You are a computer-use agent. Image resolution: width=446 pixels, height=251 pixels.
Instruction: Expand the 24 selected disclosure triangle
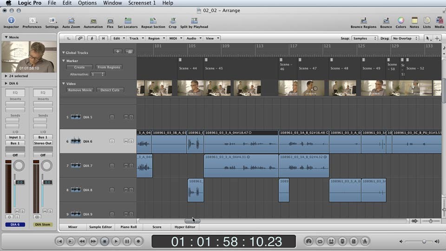6,76
